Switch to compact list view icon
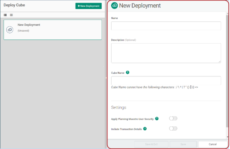Screen dimensions: 230x149 coord(11,15)
